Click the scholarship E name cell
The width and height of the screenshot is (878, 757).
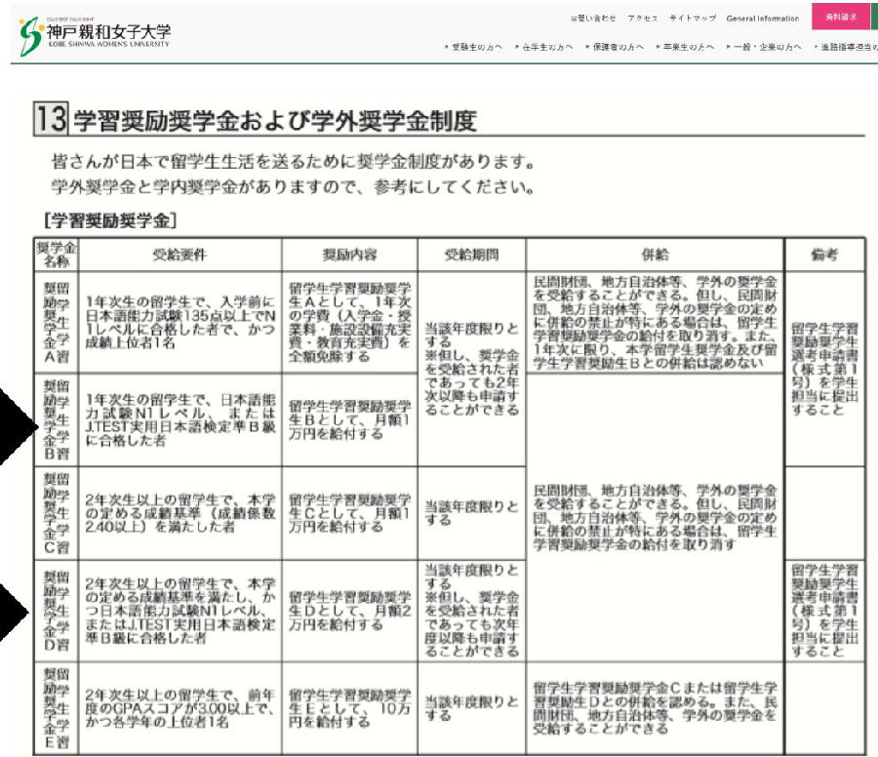pos(56,708)
